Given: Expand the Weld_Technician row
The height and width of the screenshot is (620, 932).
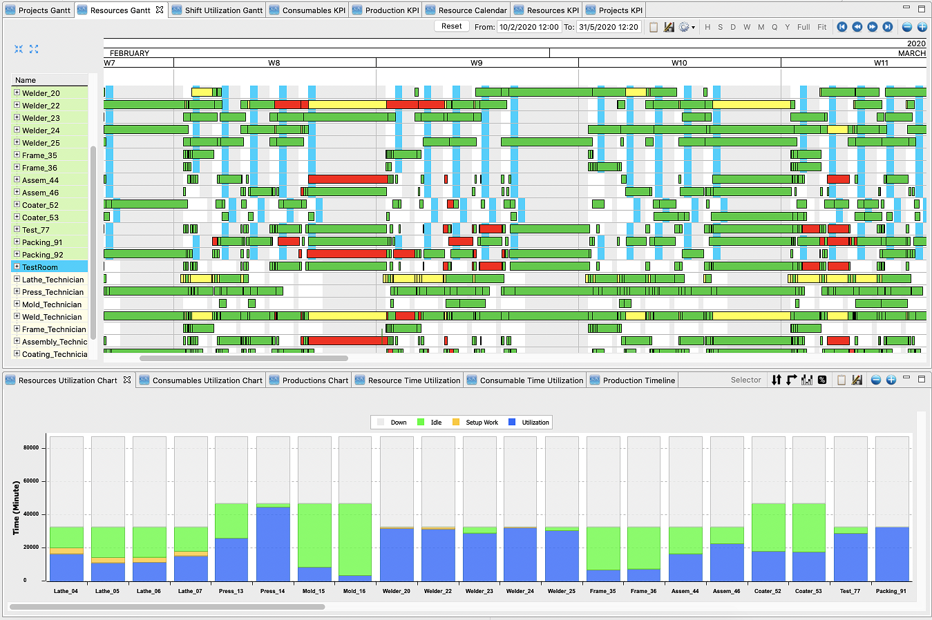Looking at the screenshot, I should tap(17, 316).
